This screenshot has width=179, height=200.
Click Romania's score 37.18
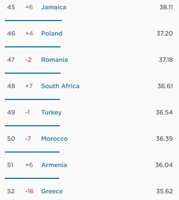[x=166, y=60]
